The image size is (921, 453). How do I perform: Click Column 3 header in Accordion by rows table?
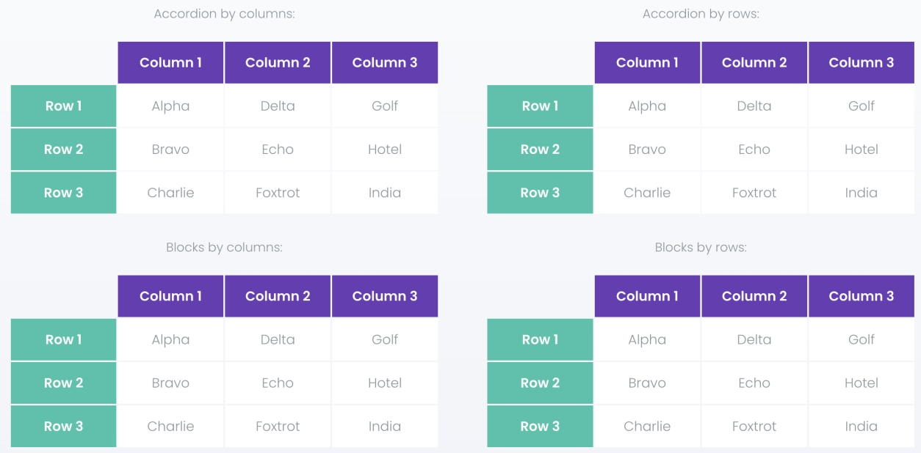tap(861, 62)
